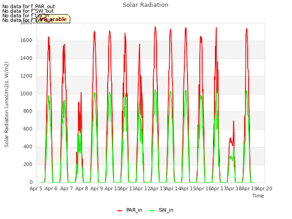Screen dimensions: 292x219
Task: Click the Apr 8 x-axis tick label
Action: 82,188
